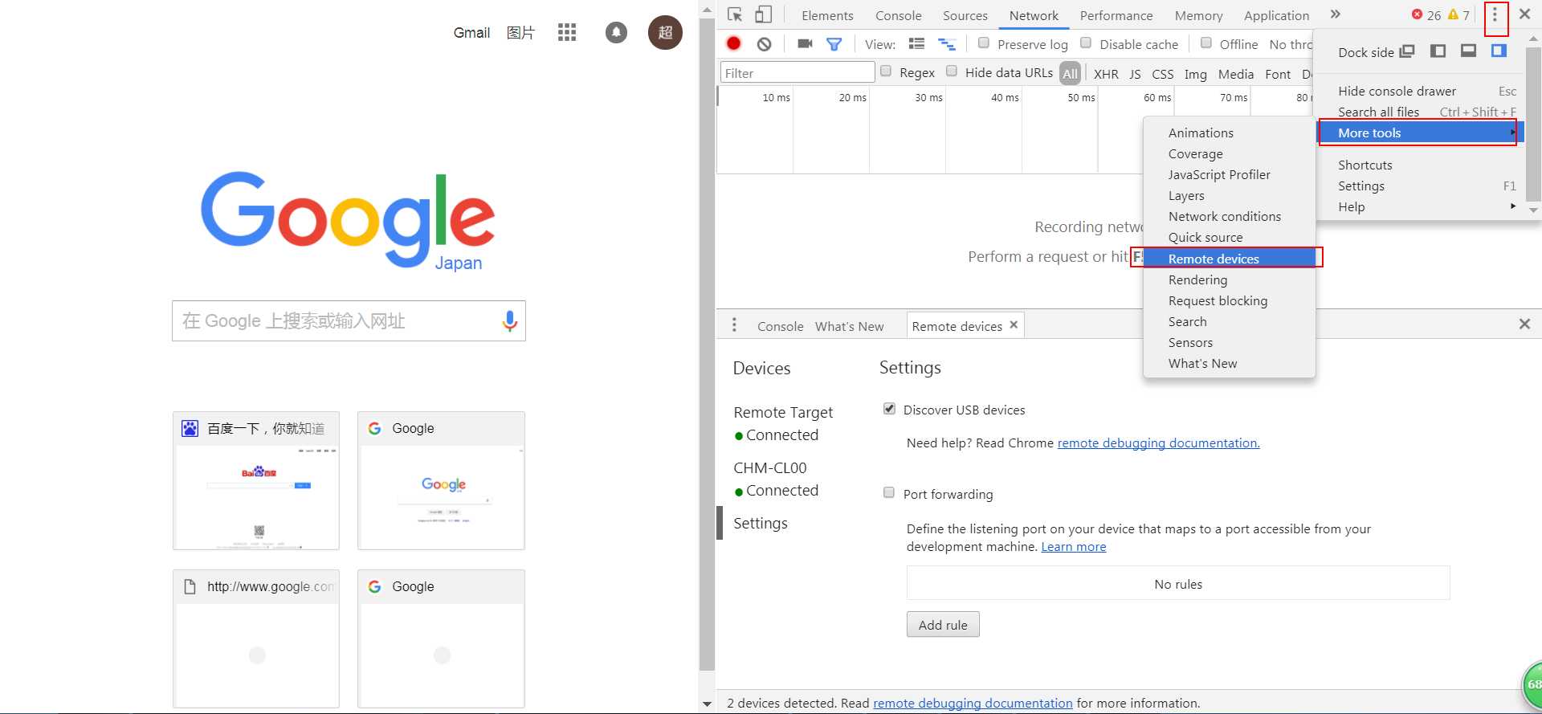Open the console drawer three-dot menu
This screenshot has width=1542, height=714.
pyautogui.click(x=733, y=324)
